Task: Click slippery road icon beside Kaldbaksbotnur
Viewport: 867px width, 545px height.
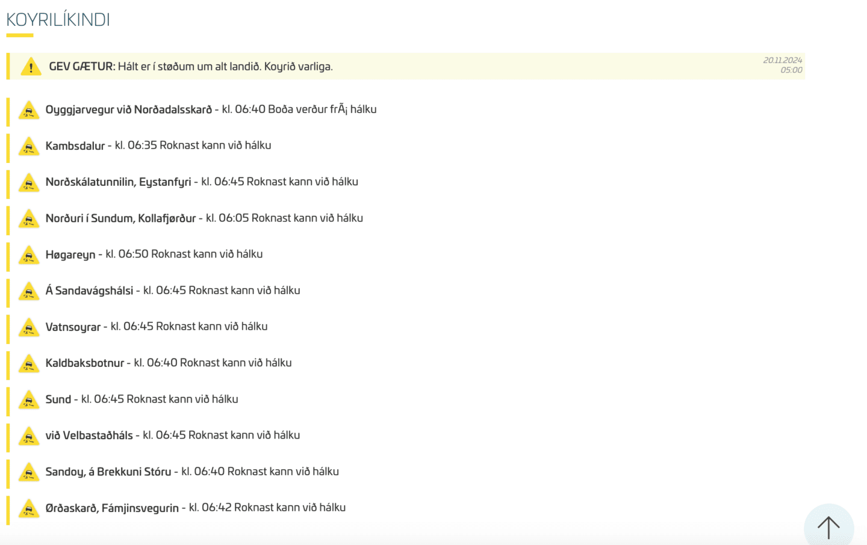Action: click(28, 363)
